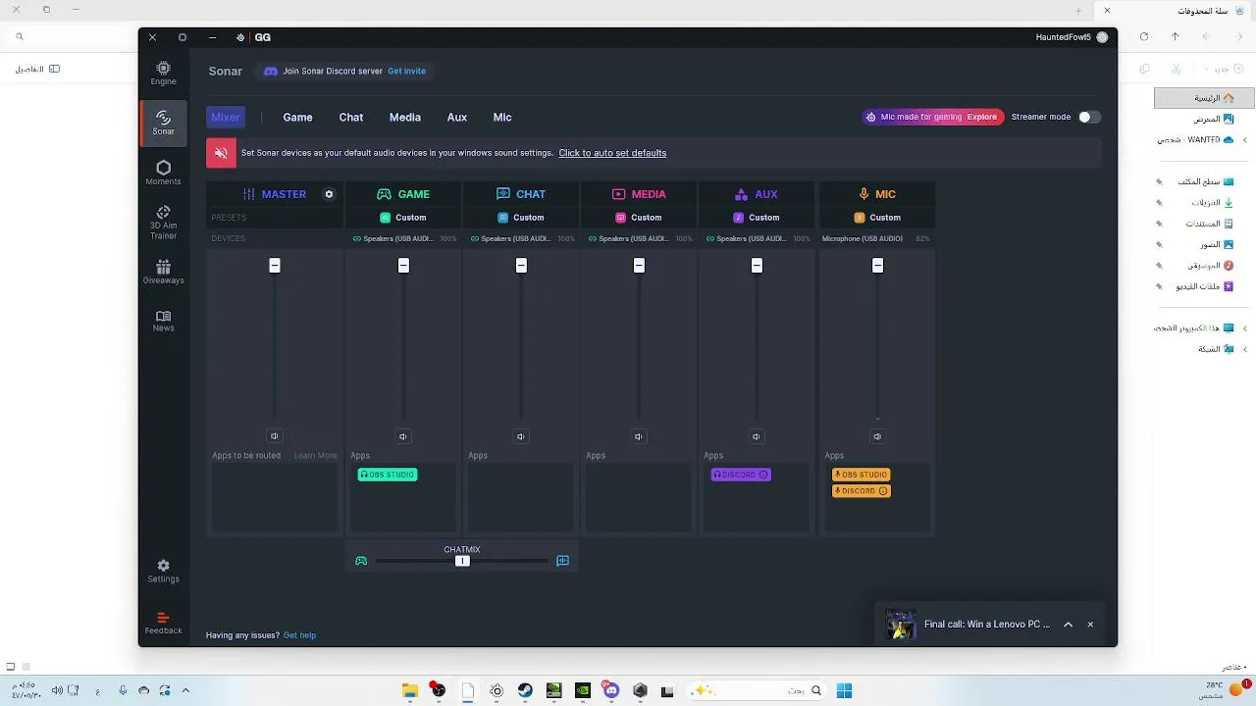Click the up arrow in File Explorer window

pyautogui.click(x=1176, y=37)
